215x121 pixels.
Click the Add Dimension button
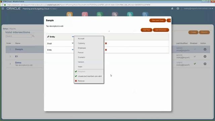pos(161,30)
